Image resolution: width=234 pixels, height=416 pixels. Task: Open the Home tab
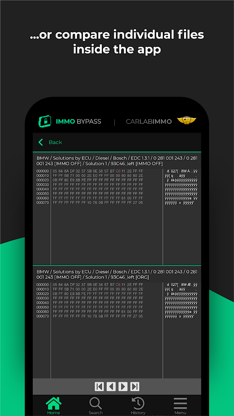54,406
